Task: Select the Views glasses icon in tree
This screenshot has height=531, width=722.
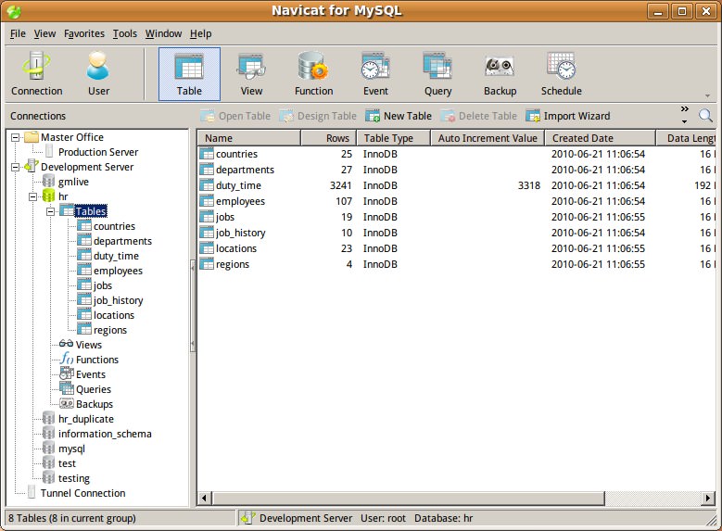Action: 66,344
